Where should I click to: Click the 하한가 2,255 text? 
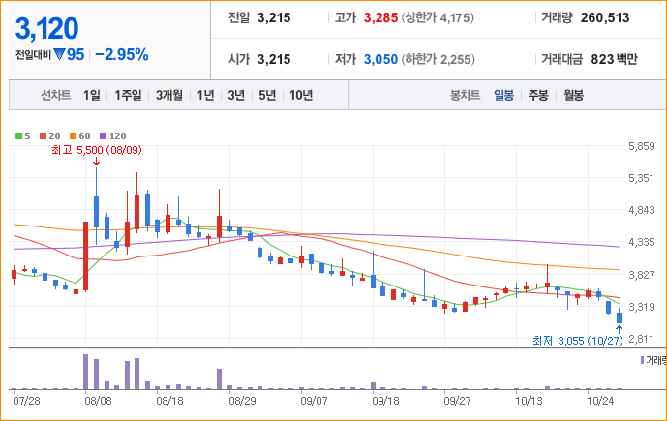(439, 59)
